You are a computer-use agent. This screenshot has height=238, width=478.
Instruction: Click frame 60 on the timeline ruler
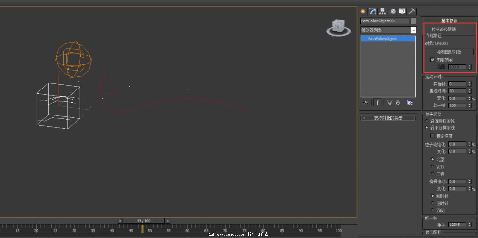[187, 231]
